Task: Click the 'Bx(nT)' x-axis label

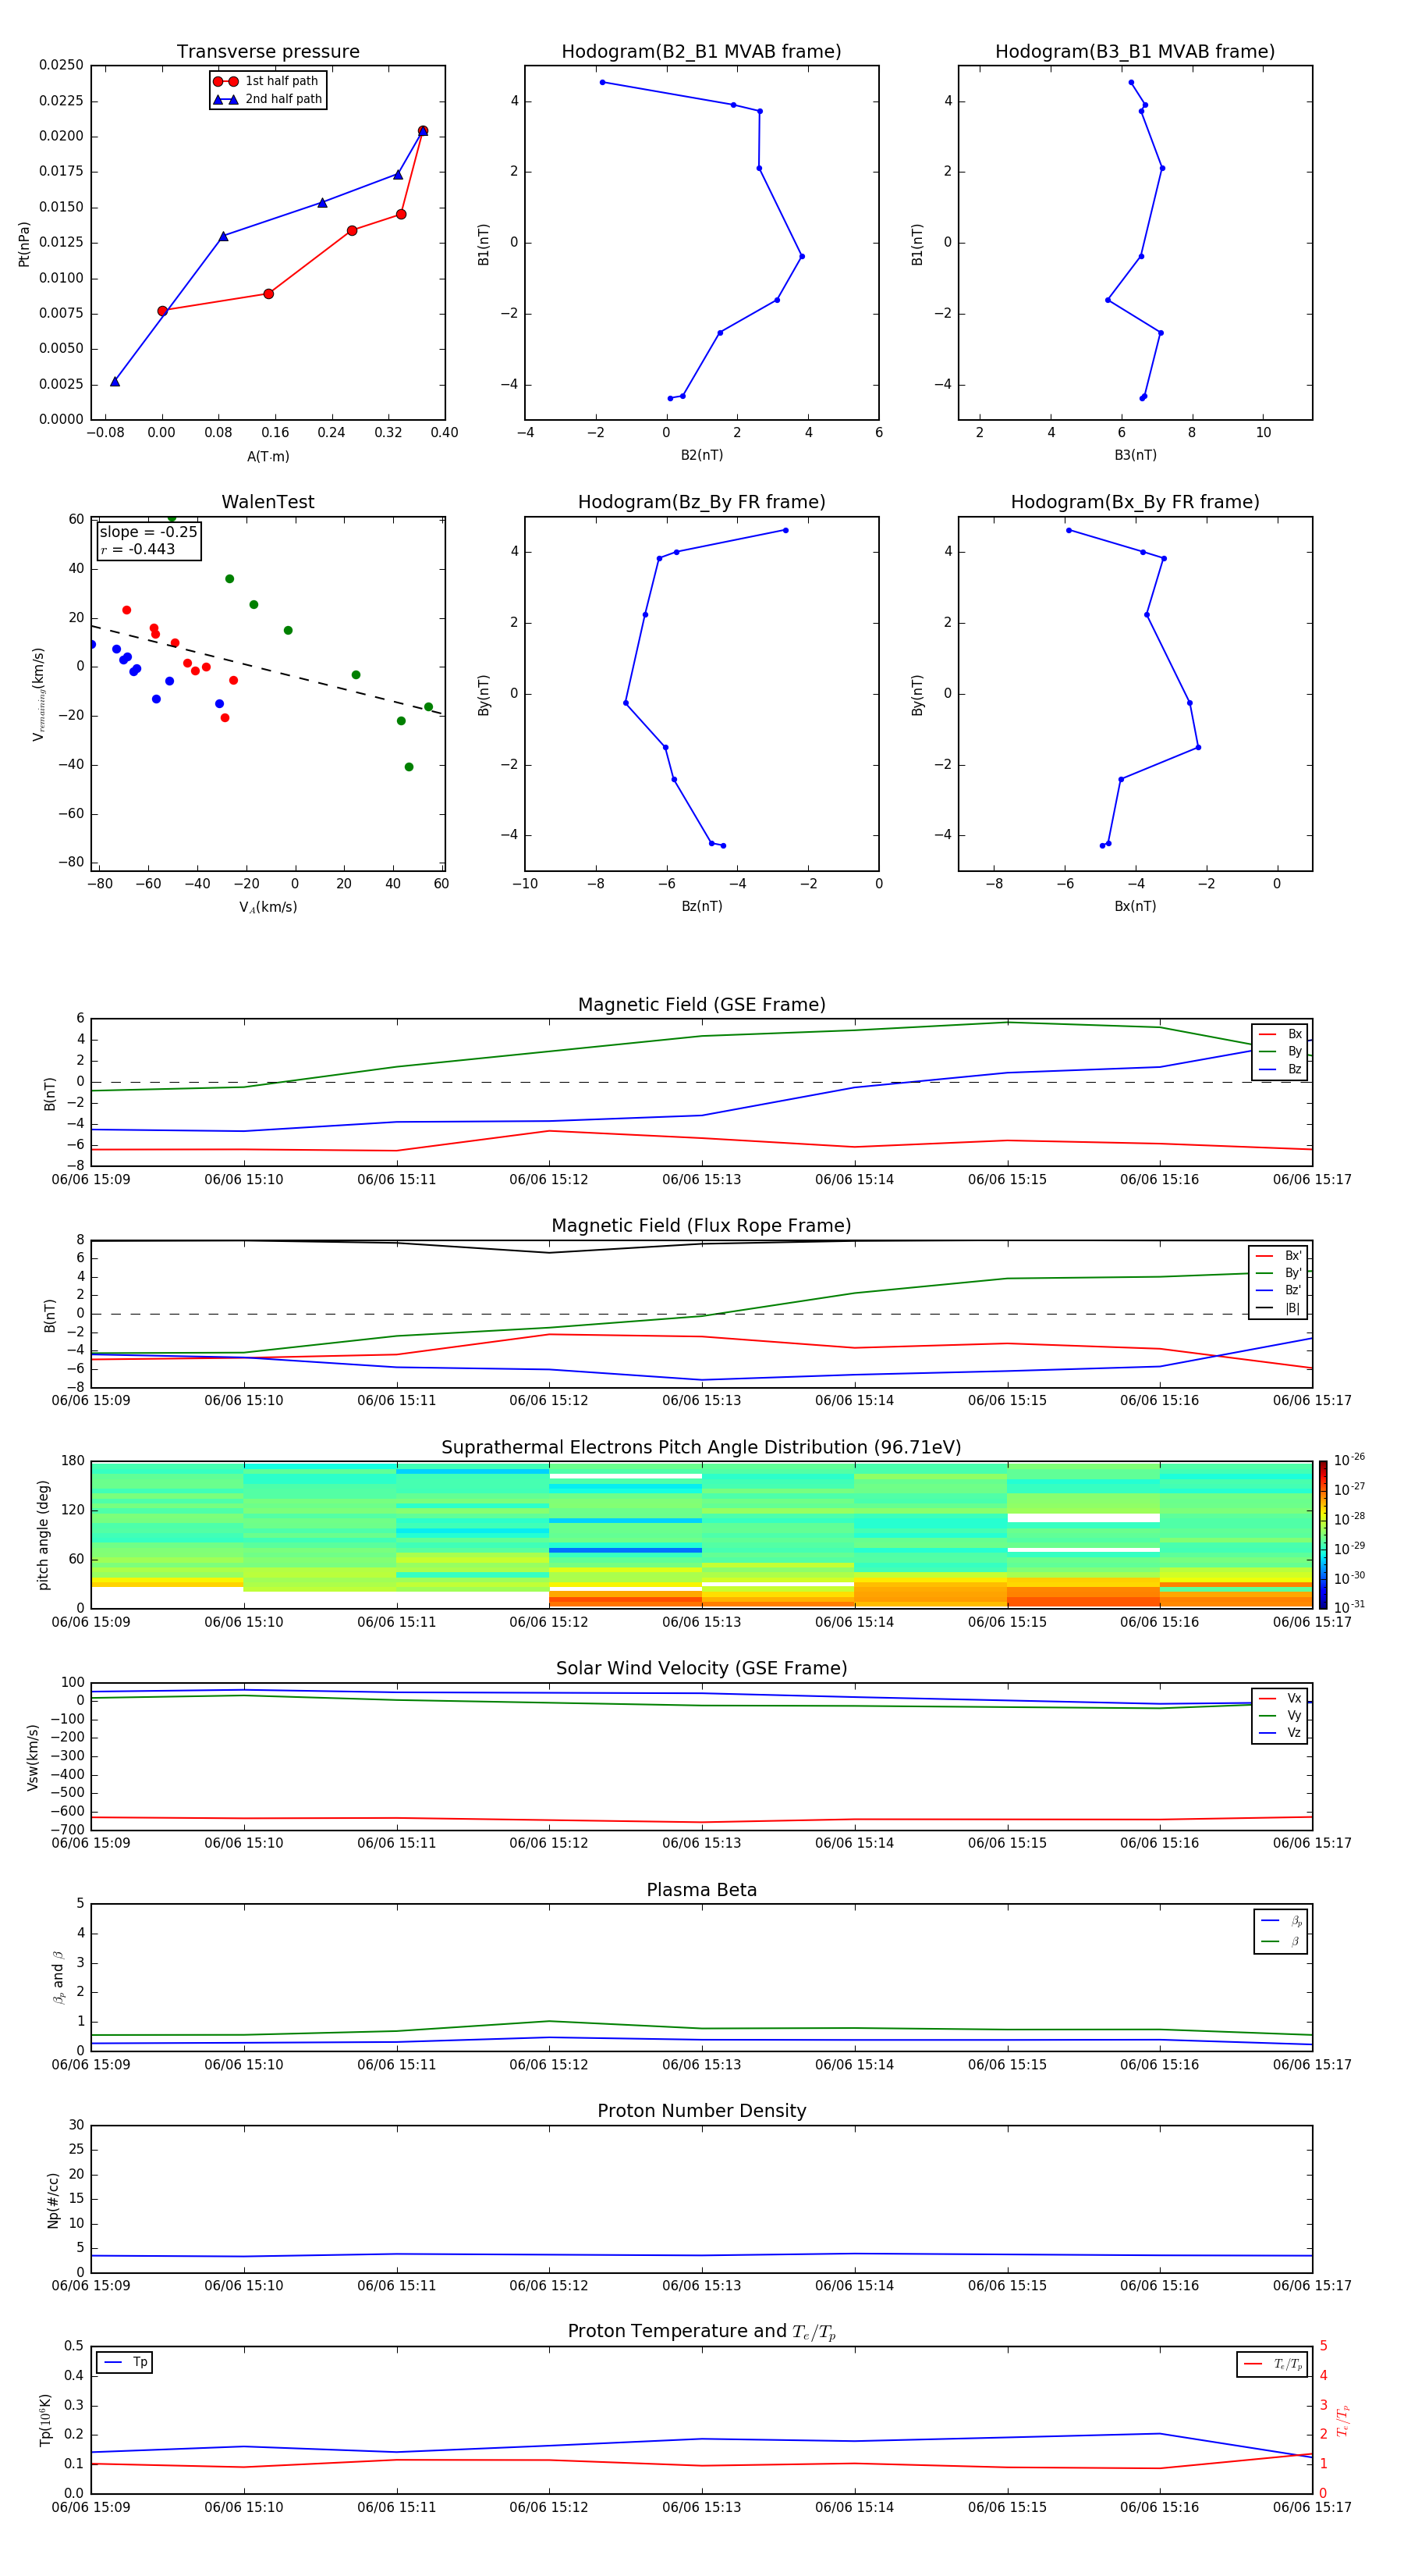Action: pyautogui.click(x=1135, y=906)
